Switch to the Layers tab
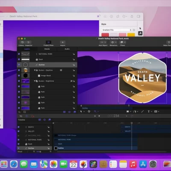This screenshot has width=171, height=171. coord(27,49)
